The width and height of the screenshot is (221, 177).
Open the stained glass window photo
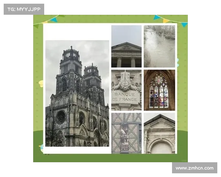159,90
